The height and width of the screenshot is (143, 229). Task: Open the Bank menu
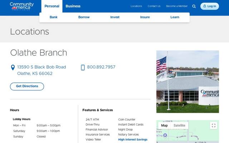coord(53,17)
